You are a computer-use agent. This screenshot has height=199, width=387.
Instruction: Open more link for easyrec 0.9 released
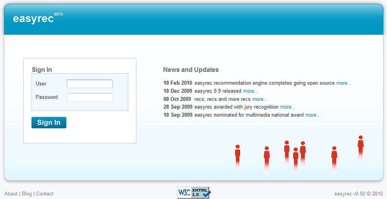(x=250, y=91)
